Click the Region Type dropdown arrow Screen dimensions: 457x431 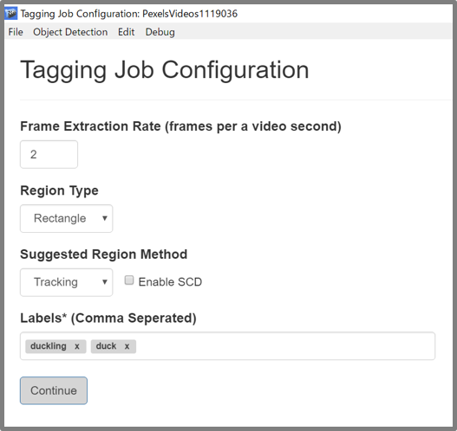pyautogui.click(x=105, y=218)
